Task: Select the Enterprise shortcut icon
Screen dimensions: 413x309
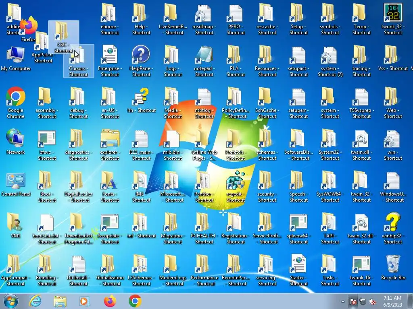Action: 110,61
